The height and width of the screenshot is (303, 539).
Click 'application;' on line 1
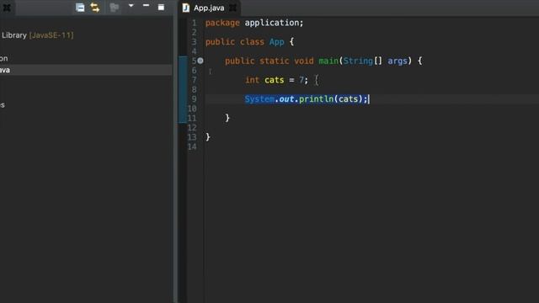point(274,23)
